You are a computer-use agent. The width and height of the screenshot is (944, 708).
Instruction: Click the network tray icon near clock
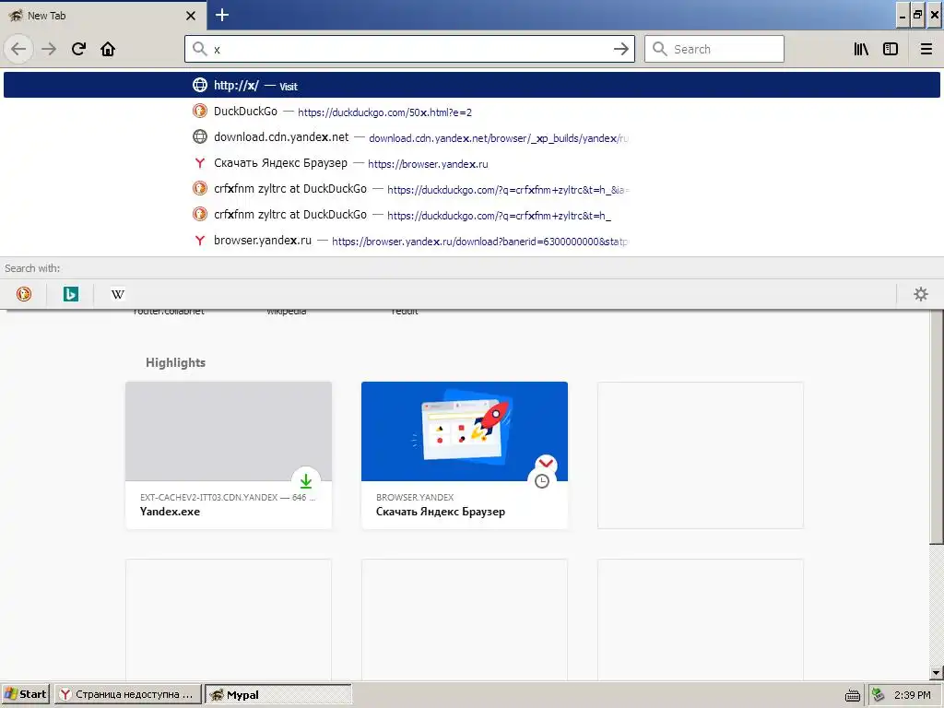[x=879, y=695]
